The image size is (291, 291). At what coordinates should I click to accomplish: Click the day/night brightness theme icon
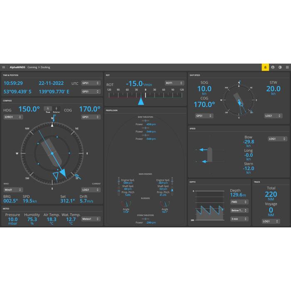[x=280, y=67]
